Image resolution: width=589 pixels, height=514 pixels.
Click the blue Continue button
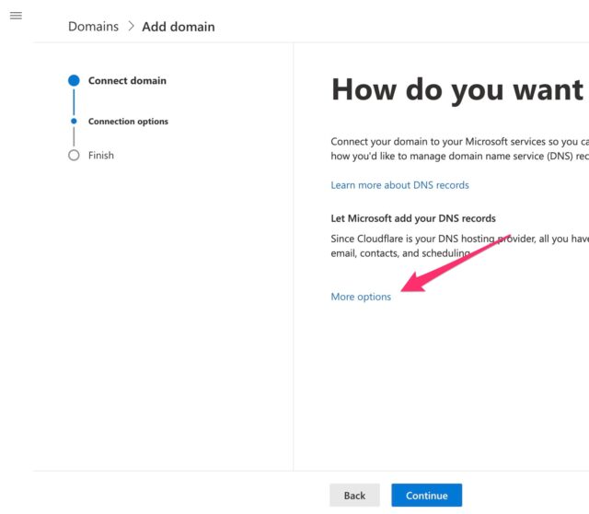click(427, 496)
